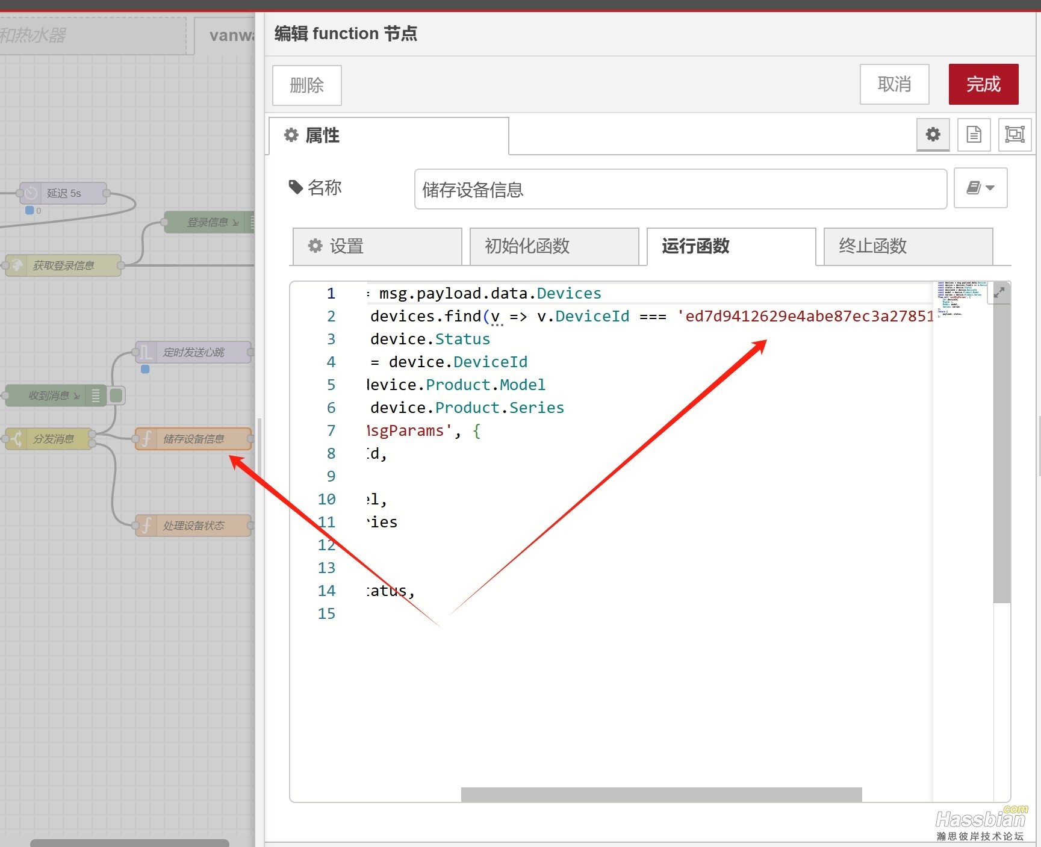Click code line 1 msg.payload.data.Devices
This screenshot has height=847, width=1041.
pyautogui.click(x=490, y=293)
